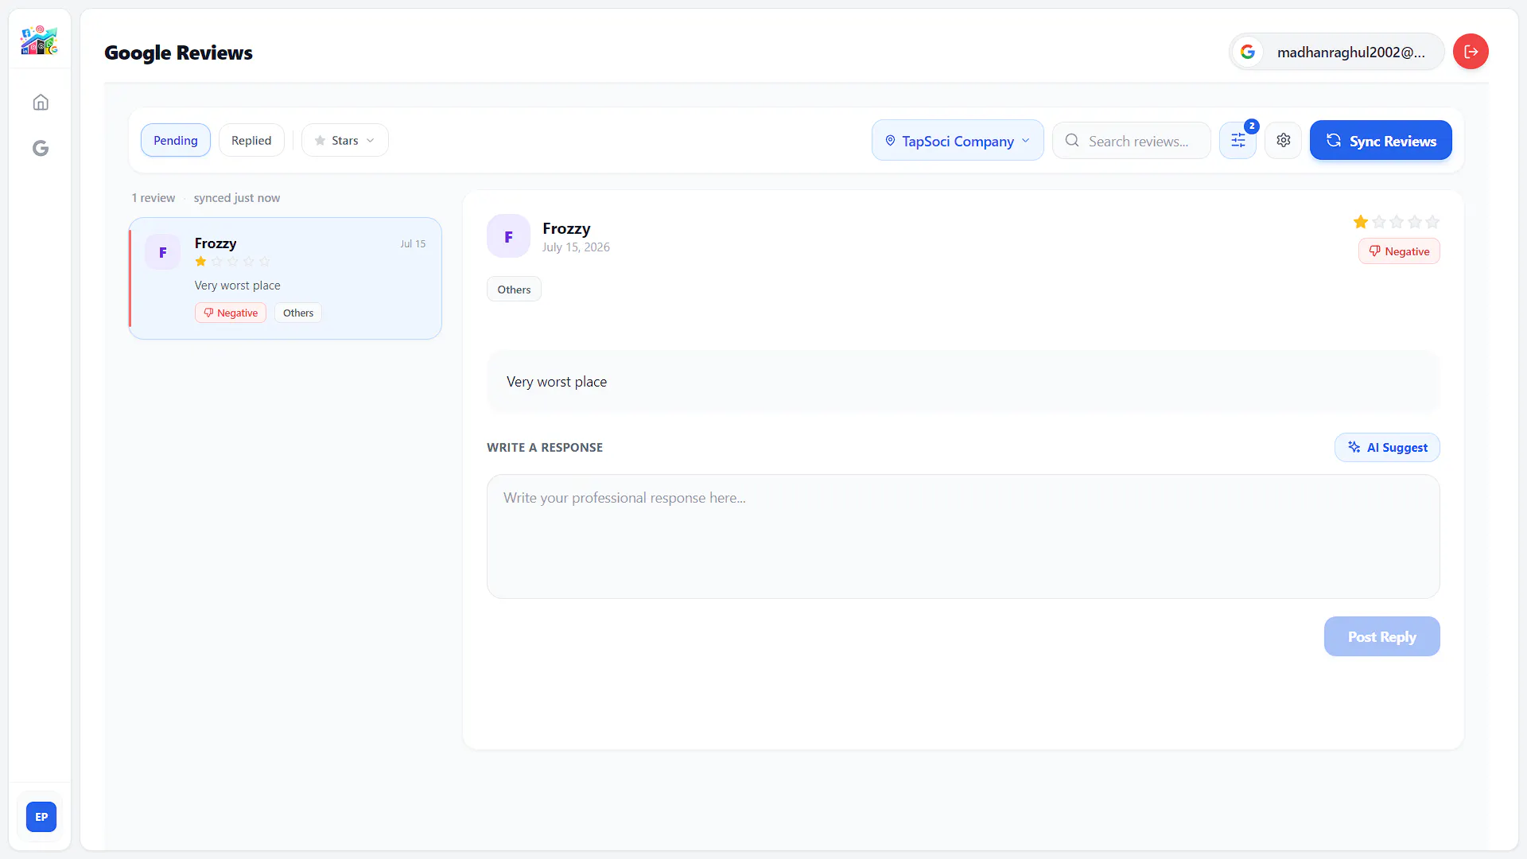Click the TapSoci logo in the sidebar
Image resolution: width=1527 pixels, height=859 pixels.
(40, 40)
